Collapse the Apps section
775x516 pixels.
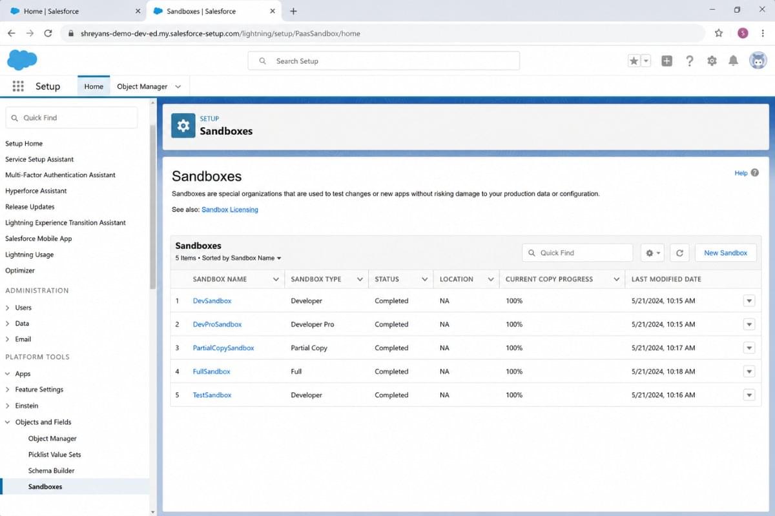point(8,373)
